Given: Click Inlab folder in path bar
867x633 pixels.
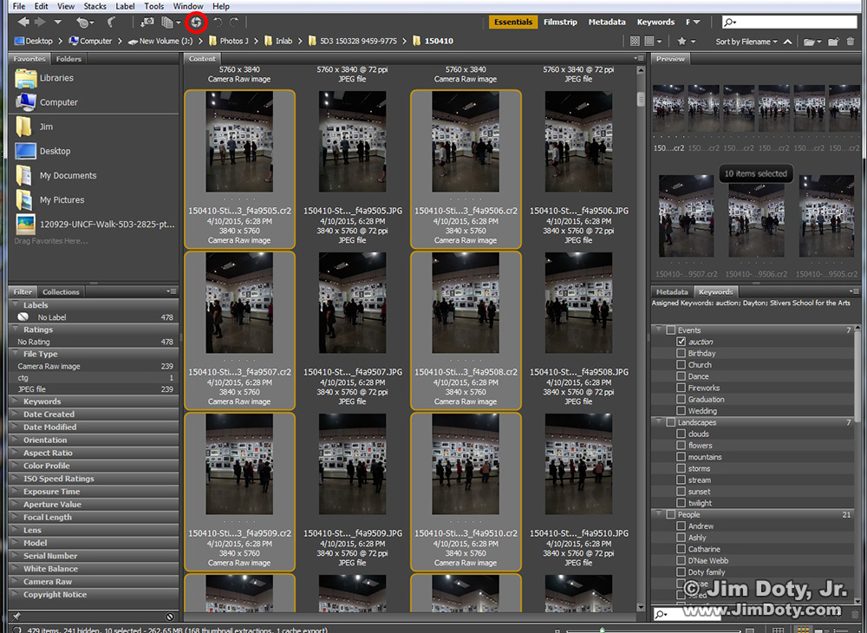Looking at the screenshot, I should [x=278, y=41].
